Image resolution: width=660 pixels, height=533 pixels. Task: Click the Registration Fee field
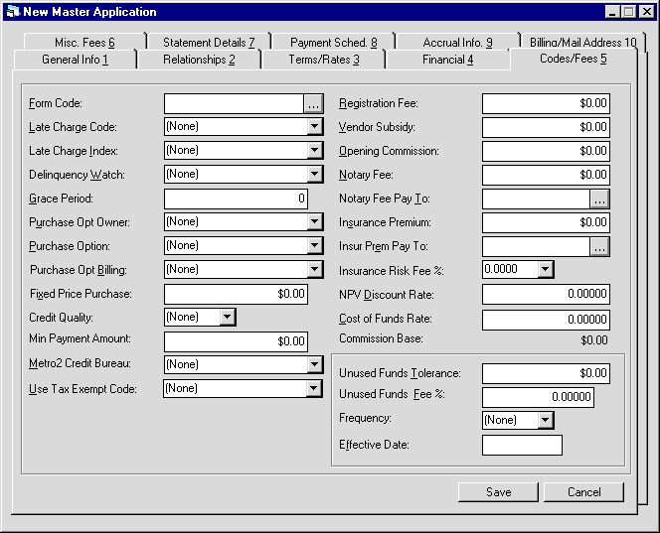pyautogui.click(x=546, y=103)
